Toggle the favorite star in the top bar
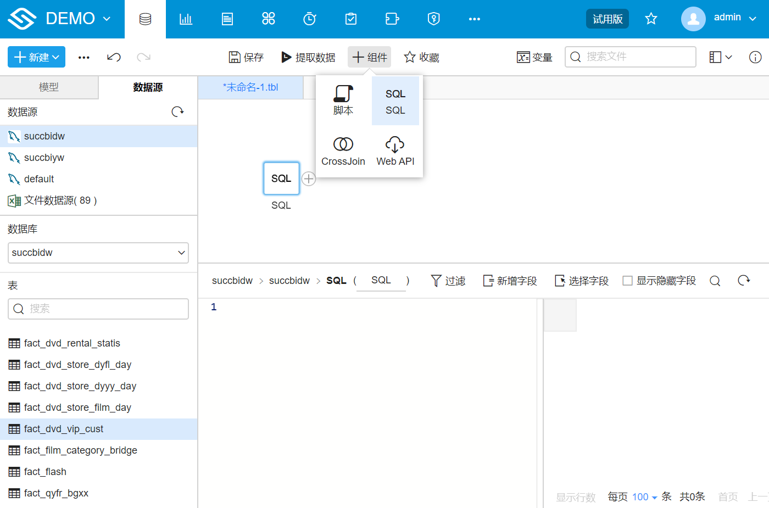This screenshot has width=769, height=508. [x=651, y=18]
